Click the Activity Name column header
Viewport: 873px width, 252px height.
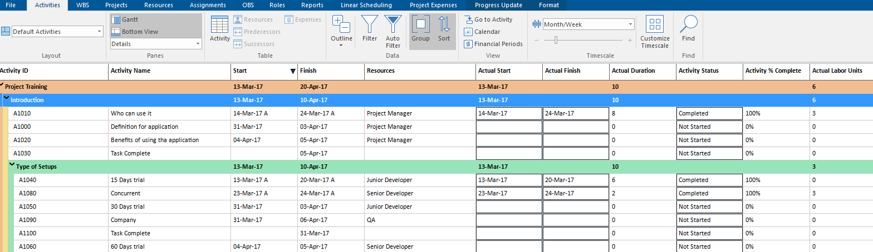(170, 71)
